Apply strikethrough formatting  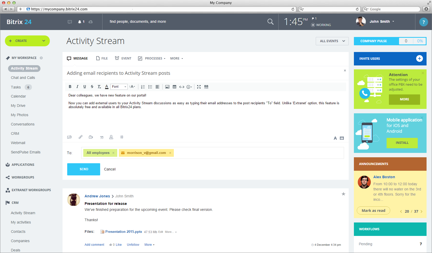[92, 87]
